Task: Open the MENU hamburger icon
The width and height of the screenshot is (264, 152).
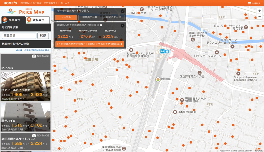Action: point(250,3)
